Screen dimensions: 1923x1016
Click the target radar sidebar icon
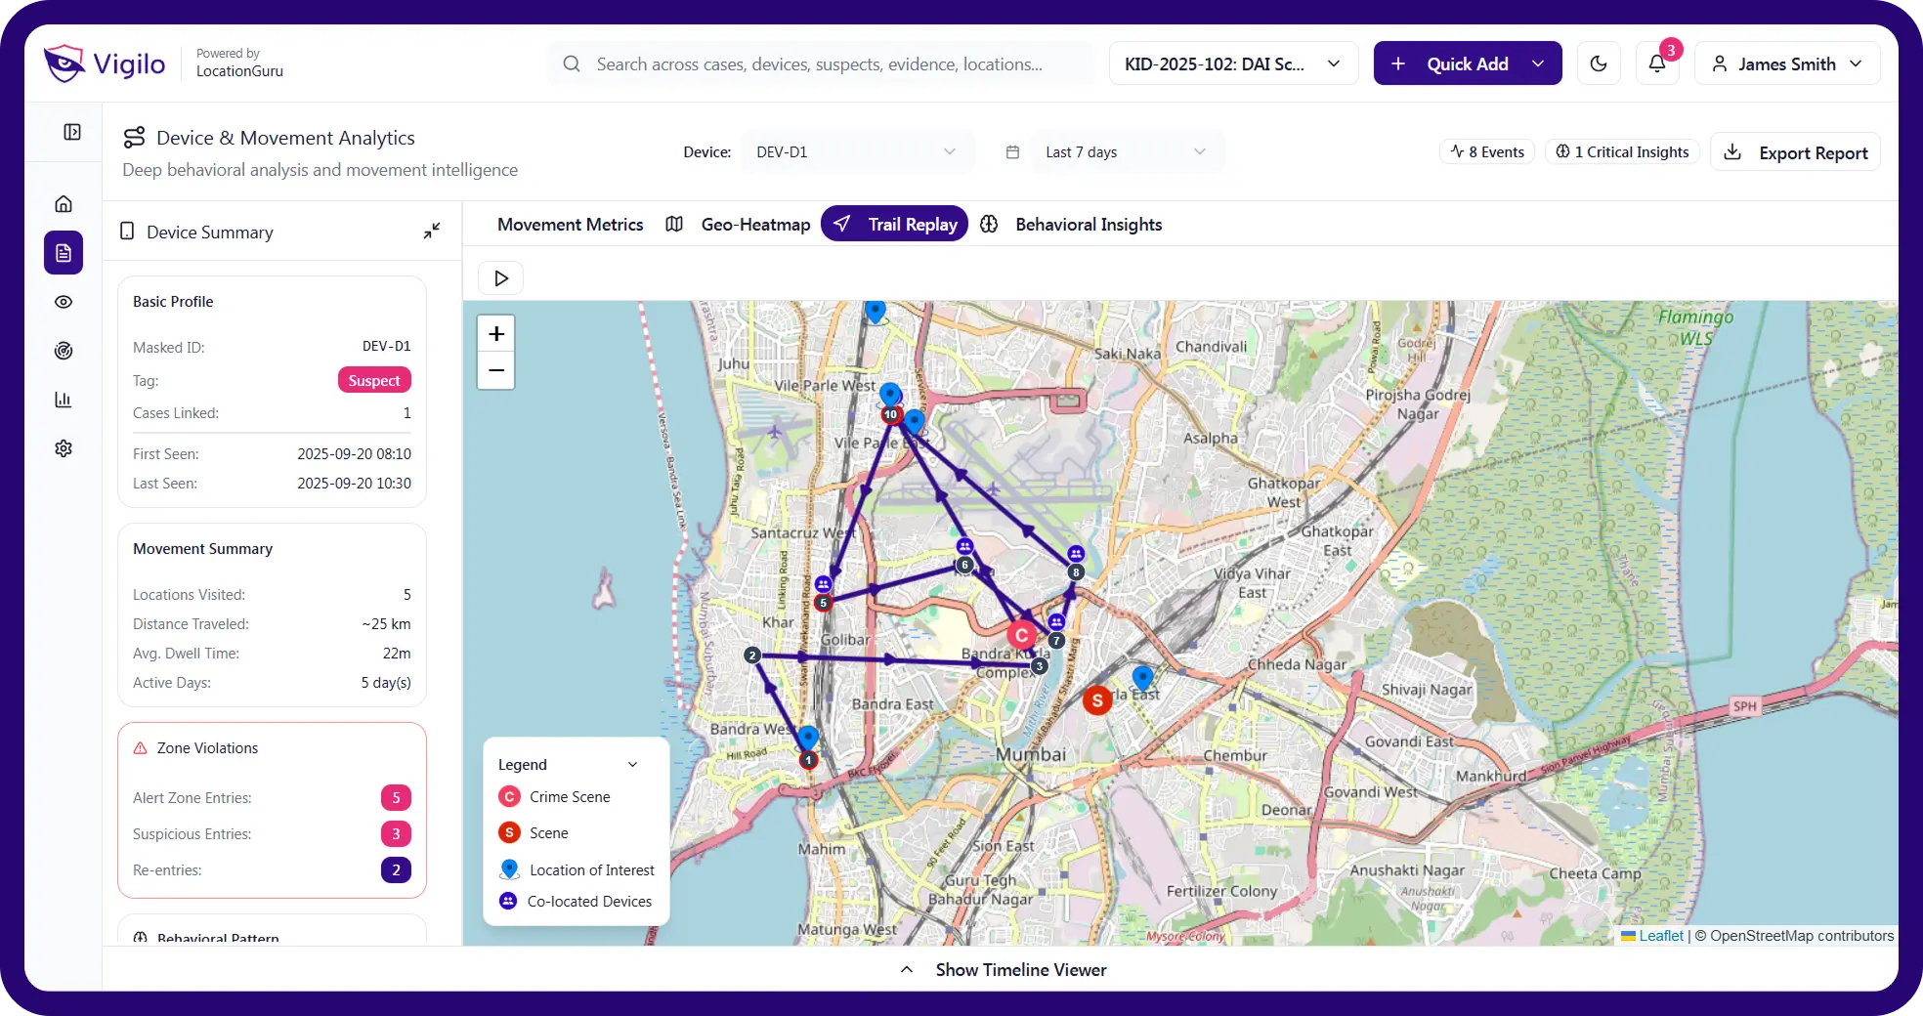click(64, 351)
